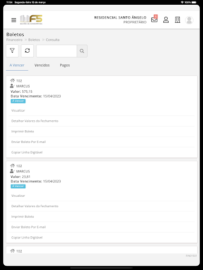The height and width of the screenshot is (270, 203).
Task: Click the F5 logo in header
Action: click(31, 20)
